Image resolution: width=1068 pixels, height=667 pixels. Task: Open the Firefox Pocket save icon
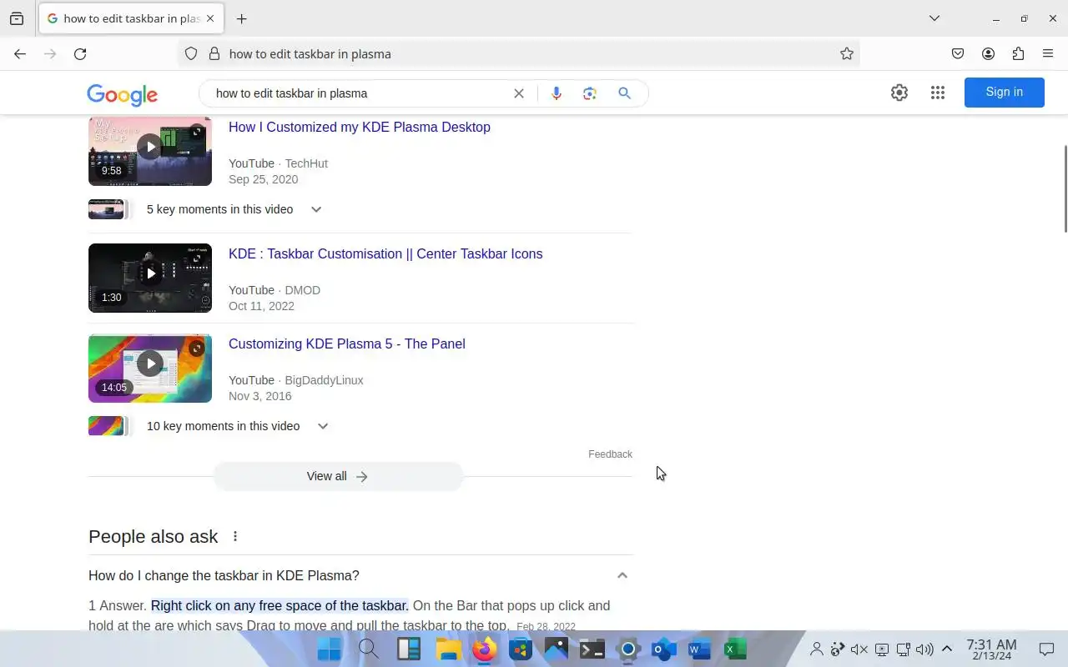tap(958, 54)
